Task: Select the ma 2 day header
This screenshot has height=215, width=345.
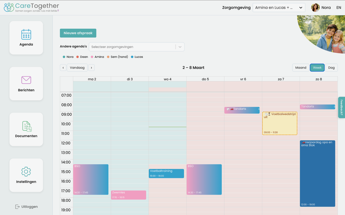Action: click(x=92, y=79)
